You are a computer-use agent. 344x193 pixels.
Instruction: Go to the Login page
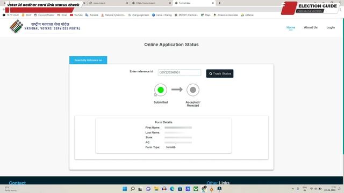tap(331, 27)
